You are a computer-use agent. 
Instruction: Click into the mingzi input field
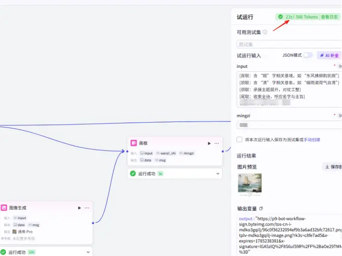289,125
